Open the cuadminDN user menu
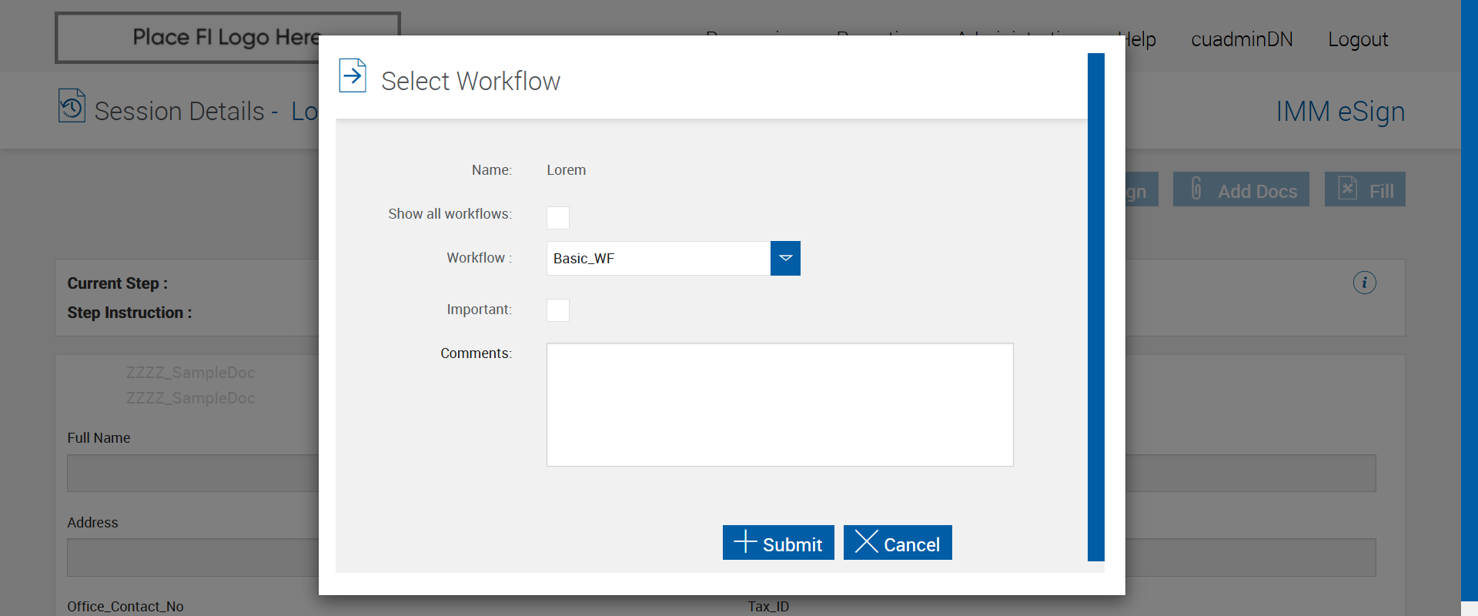The width and height of the screenshot is (1478, 616). click(1242, 40)
